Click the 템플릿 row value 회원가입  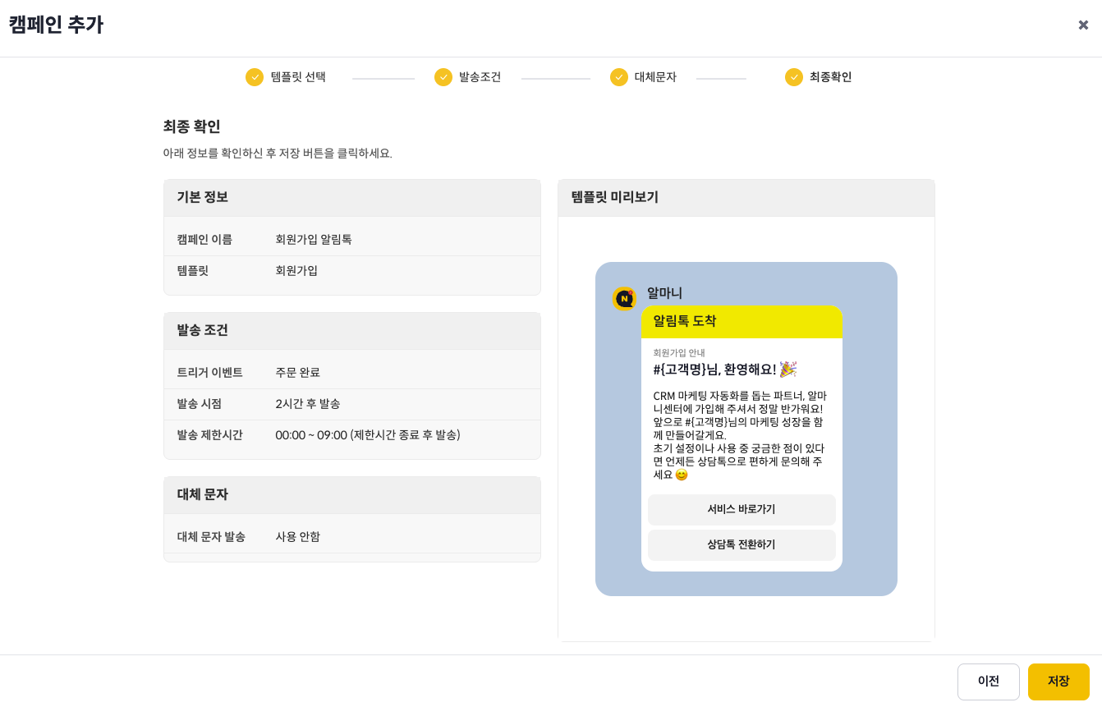click(296, 271)
